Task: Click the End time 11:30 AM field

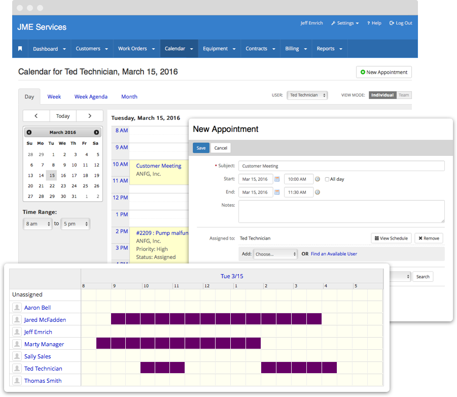Action: tap(299, 192)
